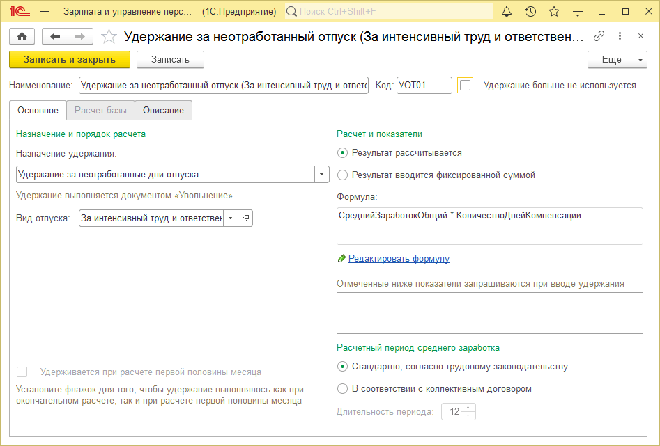Click the Формула text area
Viewport: 660px width, 446px height.
[x=489, y=225]
